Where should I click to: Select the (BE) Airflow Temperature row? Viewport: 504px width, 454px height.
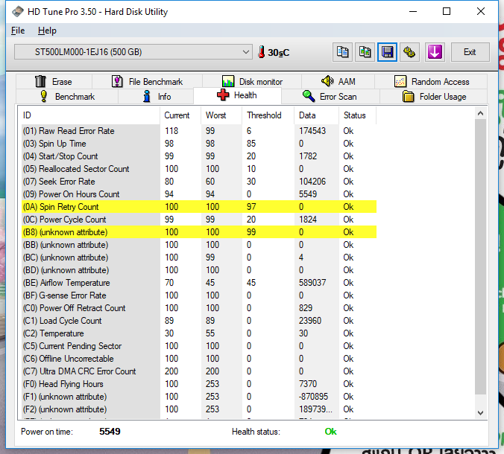click(199, 283)
